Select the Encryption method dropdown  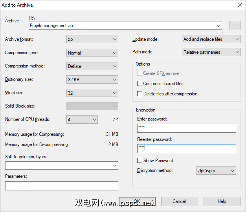216,171
